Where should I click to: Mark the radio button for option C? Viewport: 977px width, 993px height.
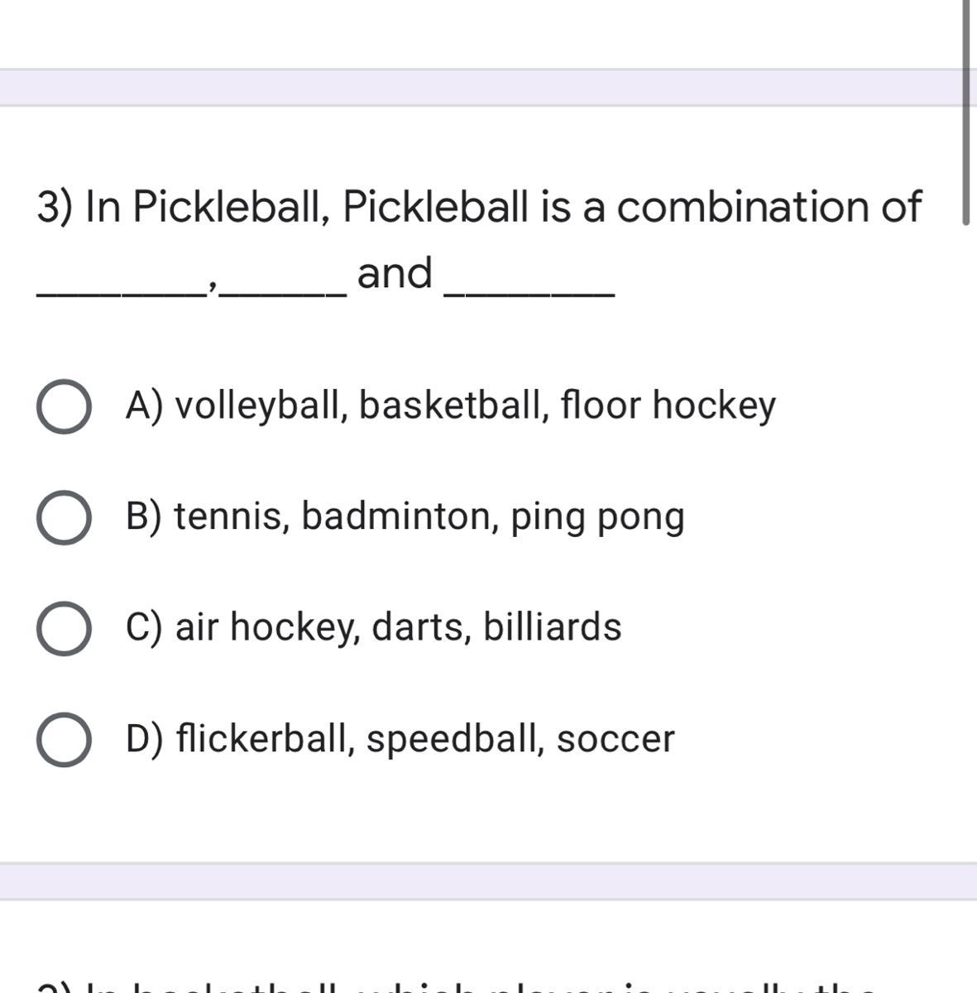(x=64, y=628)
